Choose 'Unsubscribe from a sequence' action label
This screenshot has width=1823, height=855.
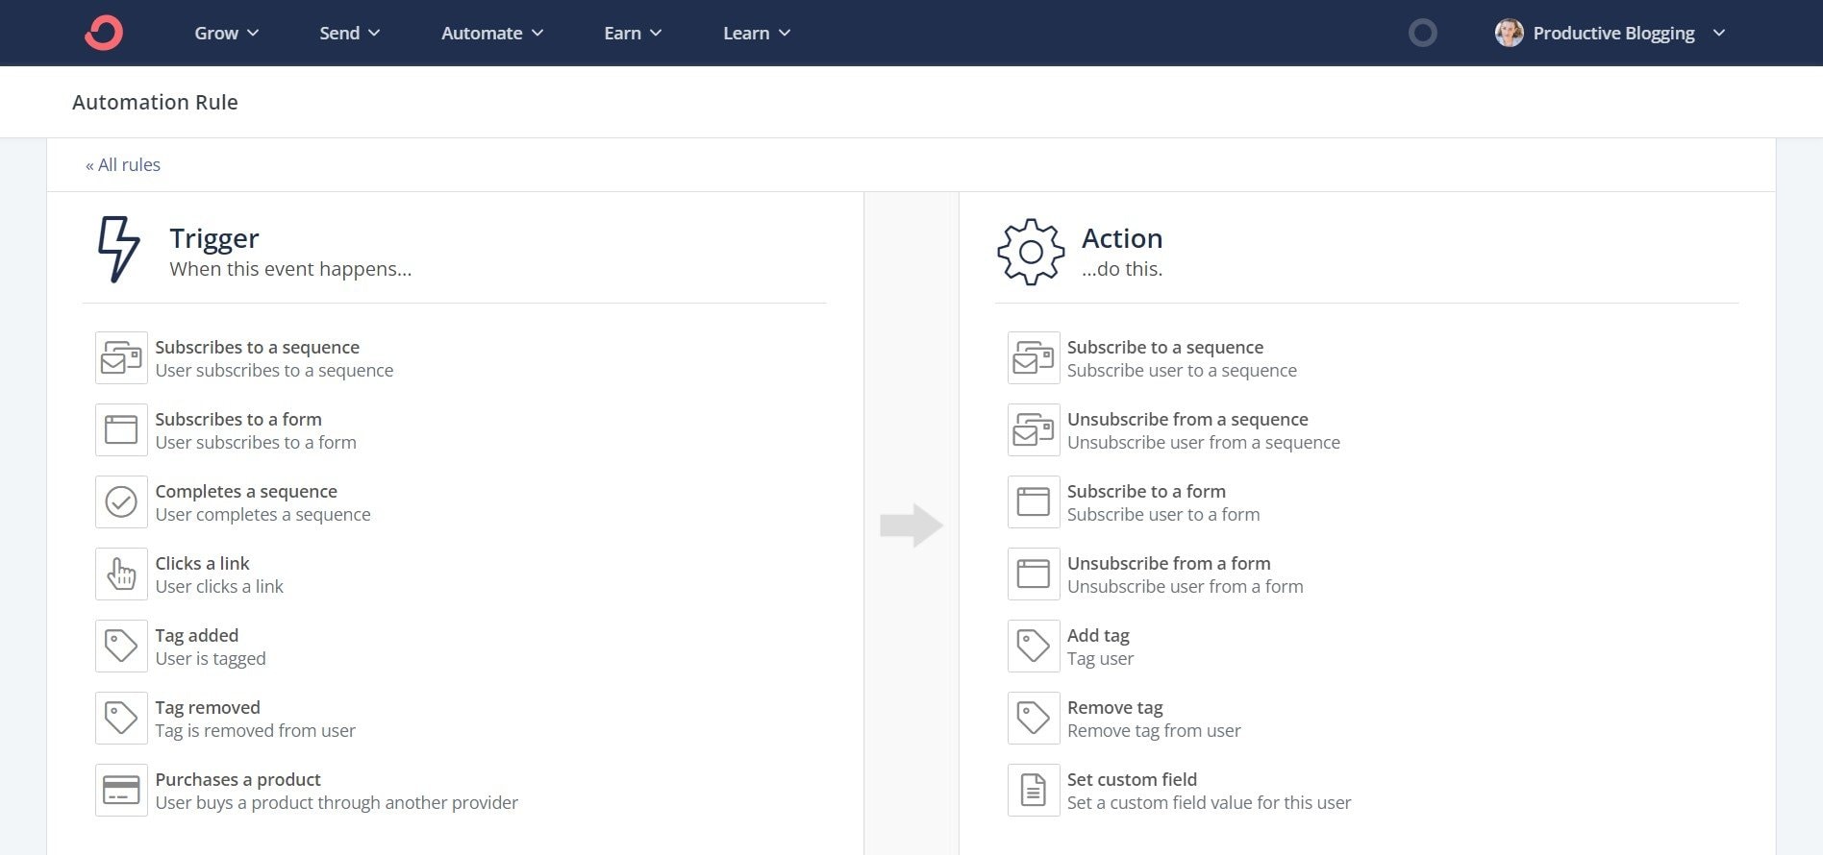pyautogui.click(x=1187, y=419)
